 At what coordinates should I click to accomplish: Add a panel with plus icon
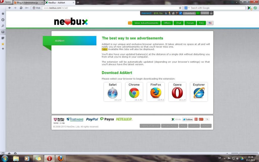pyautogui.click(x=3, y=49)
